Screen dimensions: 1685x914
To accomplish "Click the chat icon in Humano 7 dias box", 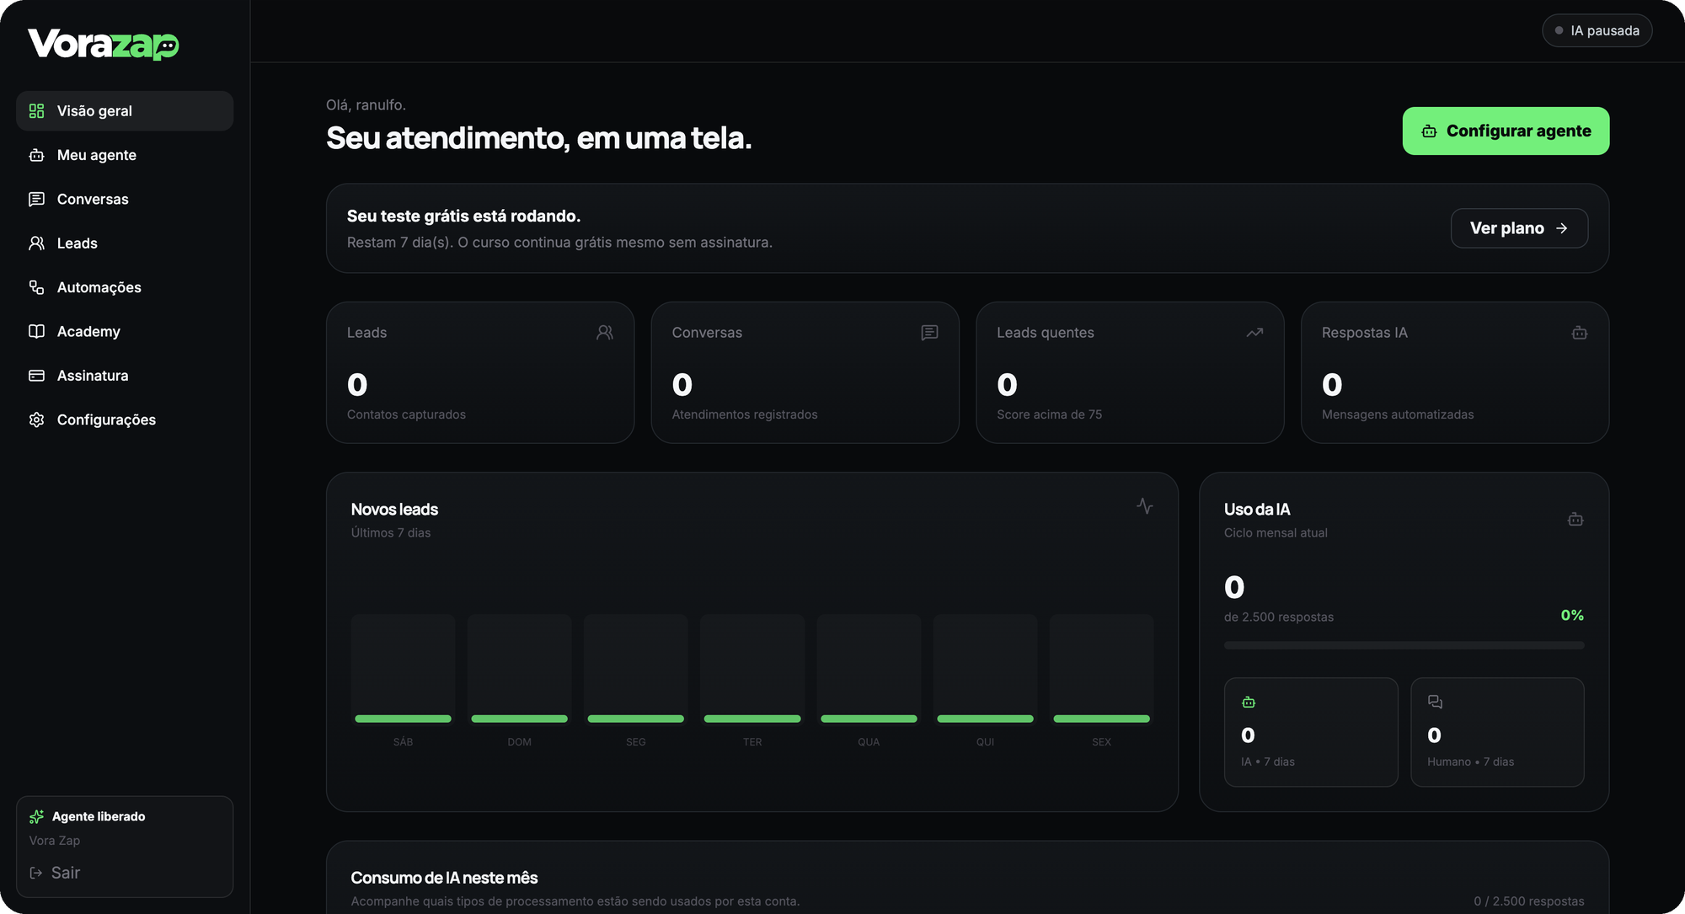I will (1435, 702).
